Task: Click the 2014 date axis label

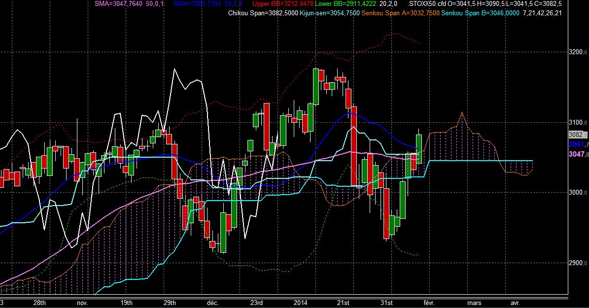Action: (301, 303)
